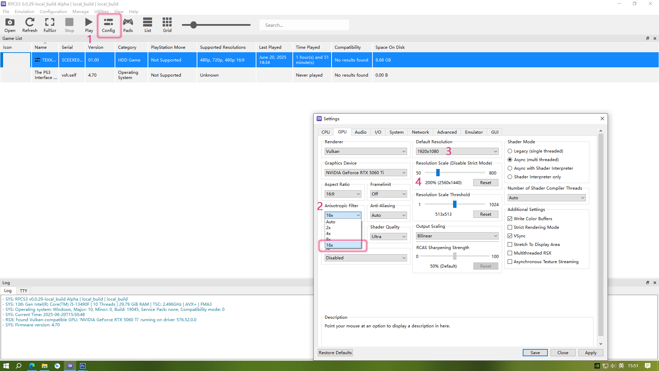Reset the Resolution Scale value
The image size is (659, 371).
(x=486, y=183)
